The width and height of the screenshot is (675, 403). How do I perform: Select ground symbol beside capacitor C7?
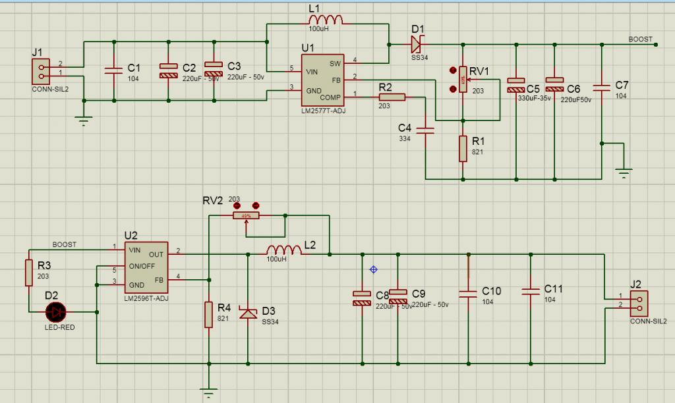click(624, 173)
